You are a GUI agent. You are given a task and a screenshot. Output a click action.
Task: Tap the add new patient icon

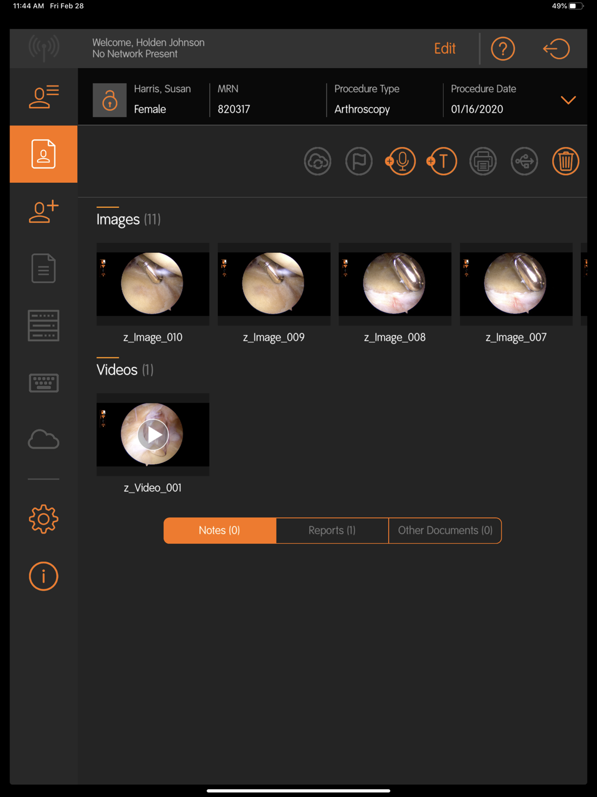[x=44, y=211]
